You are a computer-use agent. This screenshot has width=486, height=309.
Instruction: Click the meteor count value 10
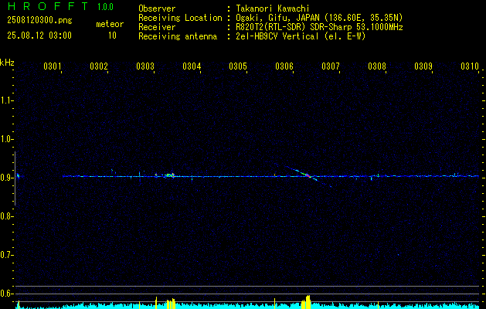point(112,36)
